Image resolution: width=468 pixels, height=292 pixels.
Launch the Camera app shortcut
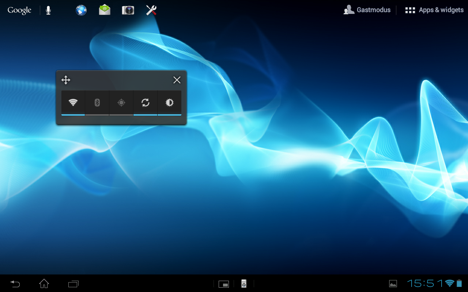coord(128,10)
